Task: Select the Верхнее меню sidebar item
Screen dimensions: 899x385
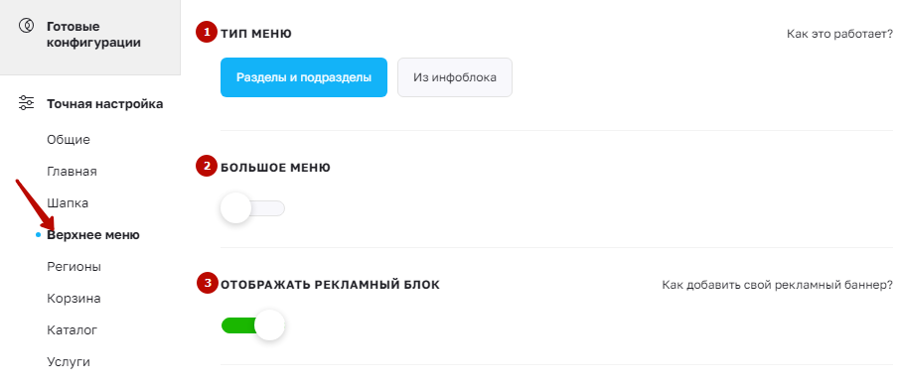Action: [x=93, y=235]
